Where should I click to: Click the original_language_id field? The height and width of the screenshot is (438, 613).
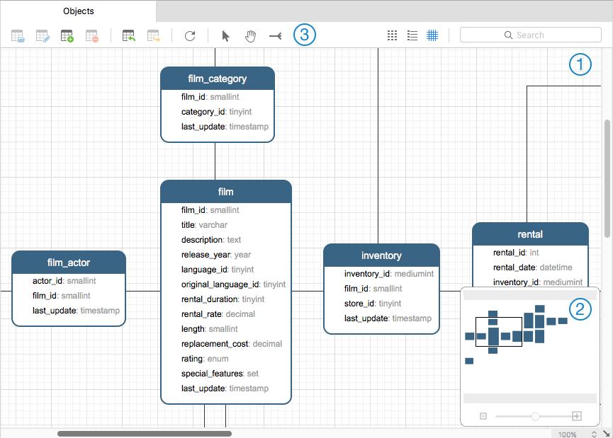pos(233,284)
